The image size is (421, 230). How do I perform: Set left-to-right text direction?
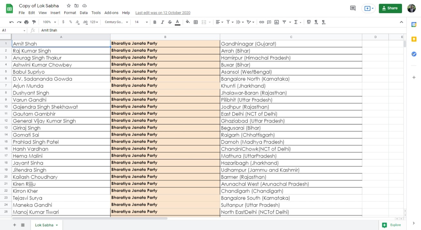316,22
